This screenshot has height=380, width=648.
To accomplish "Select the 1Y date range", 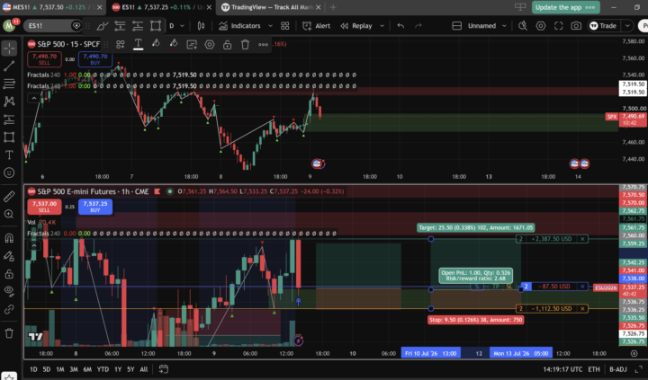I will (x=118, y=369).
